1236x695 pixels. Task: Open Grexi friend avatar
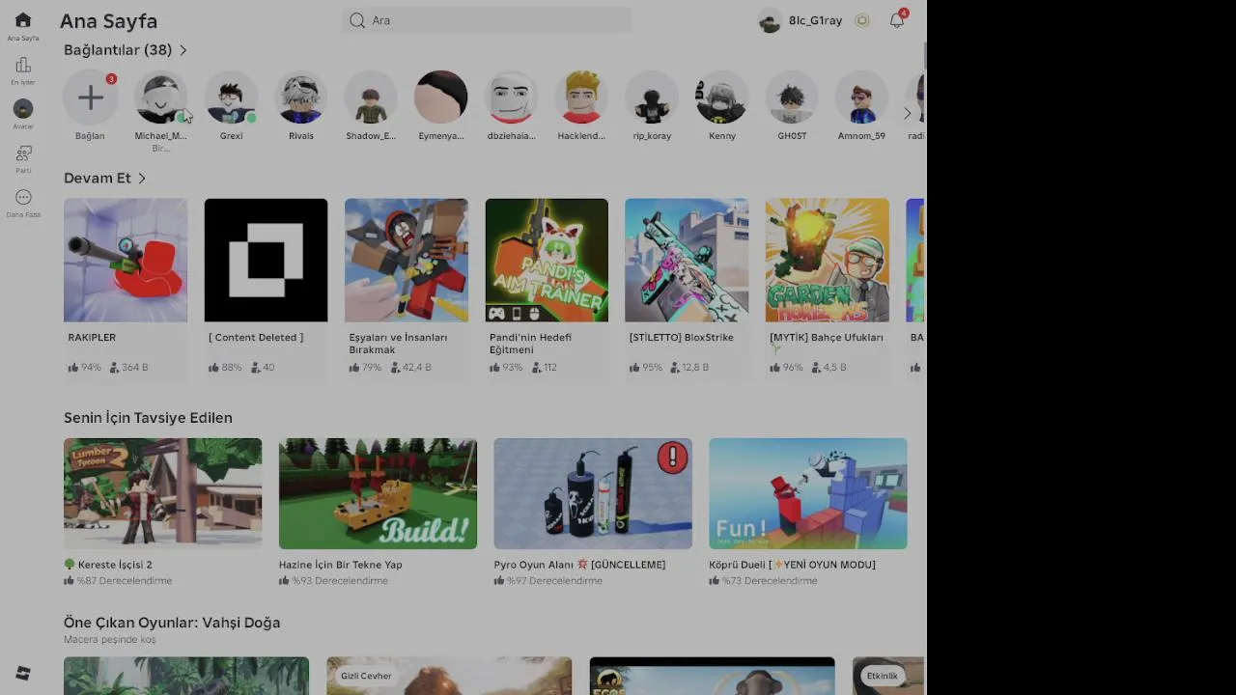tap(231, 97)
